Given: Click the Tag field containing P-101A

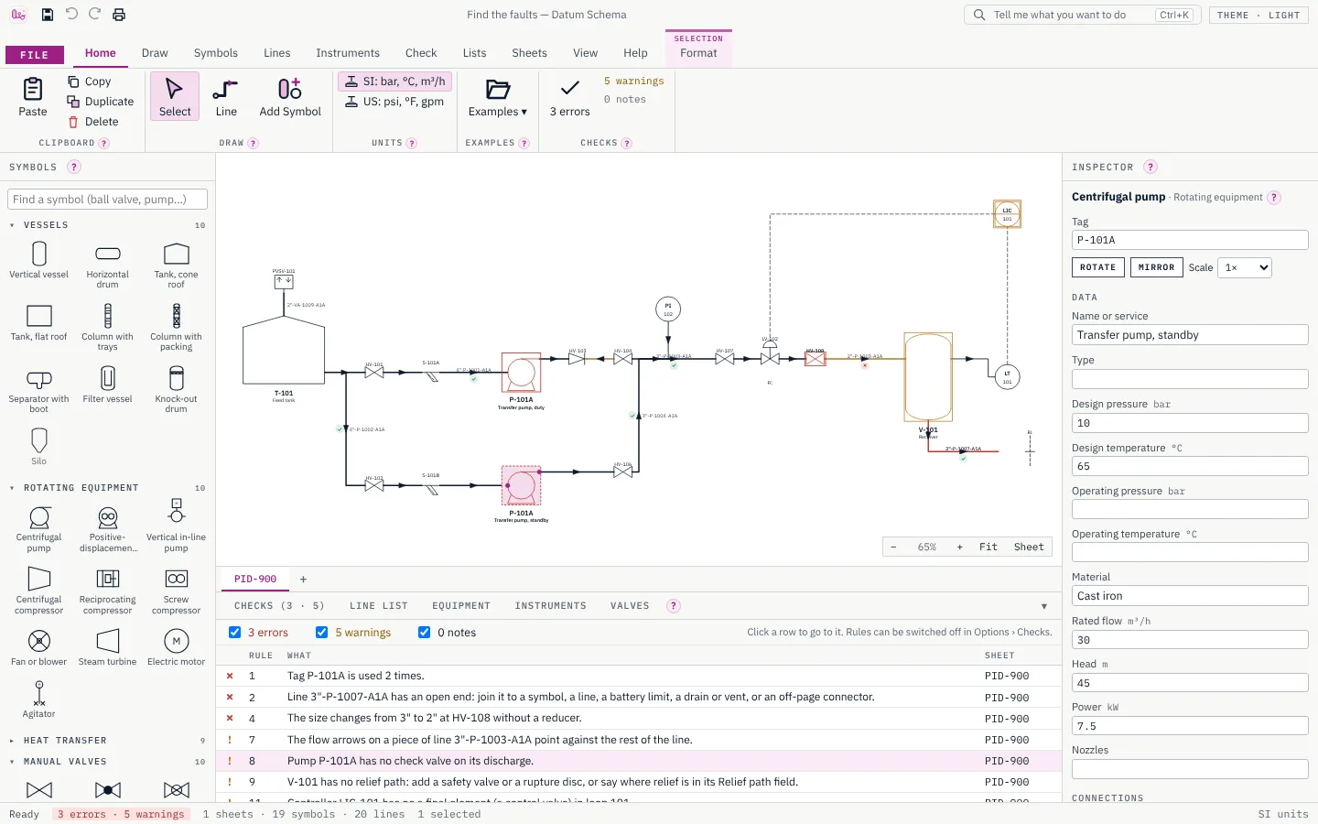Looking at the screenshot, I should click(1190, 240).
